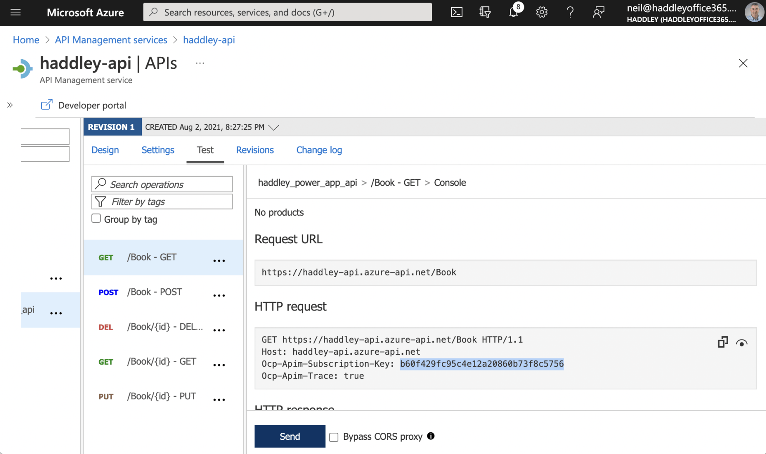
Task: Open the Developer portal link
Action: coord(92,105)
